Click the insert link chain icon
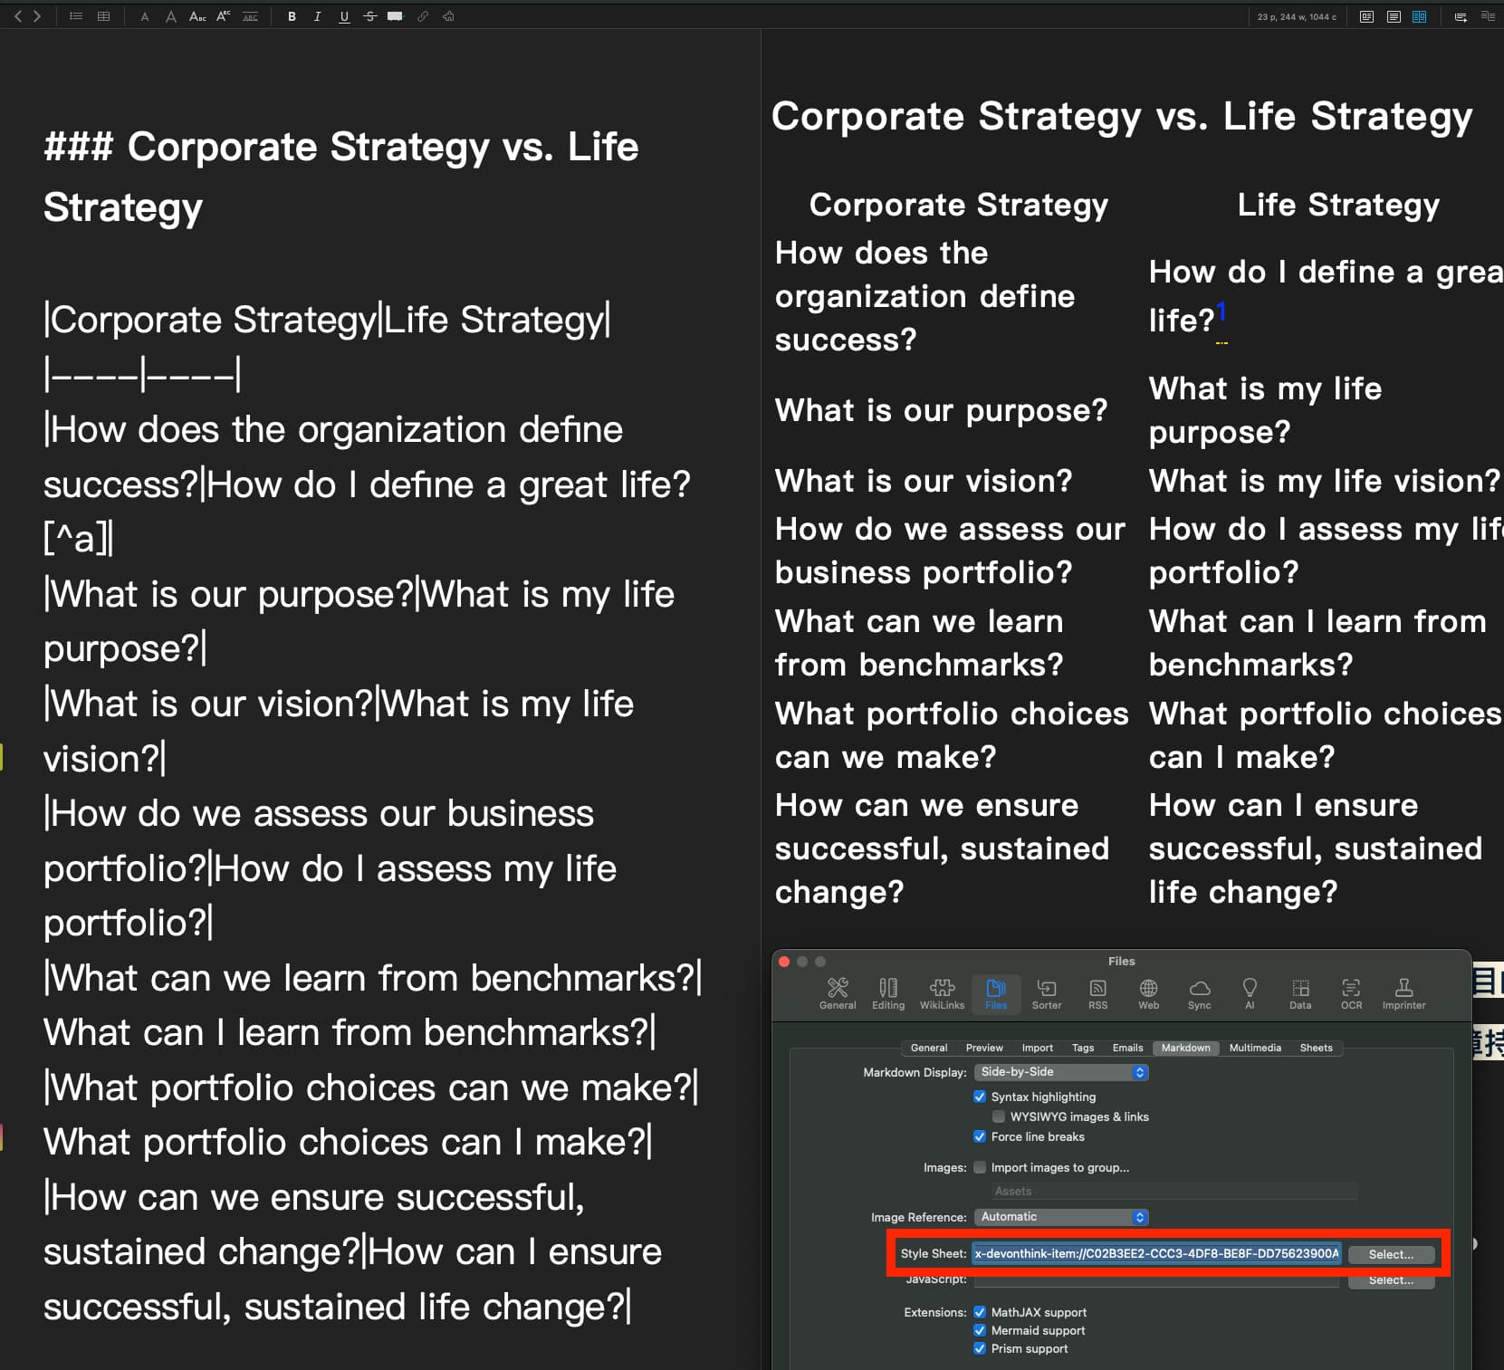The height and width of the screenshot is (1370, 1504). pyautogui.click(x=422, y=16)
